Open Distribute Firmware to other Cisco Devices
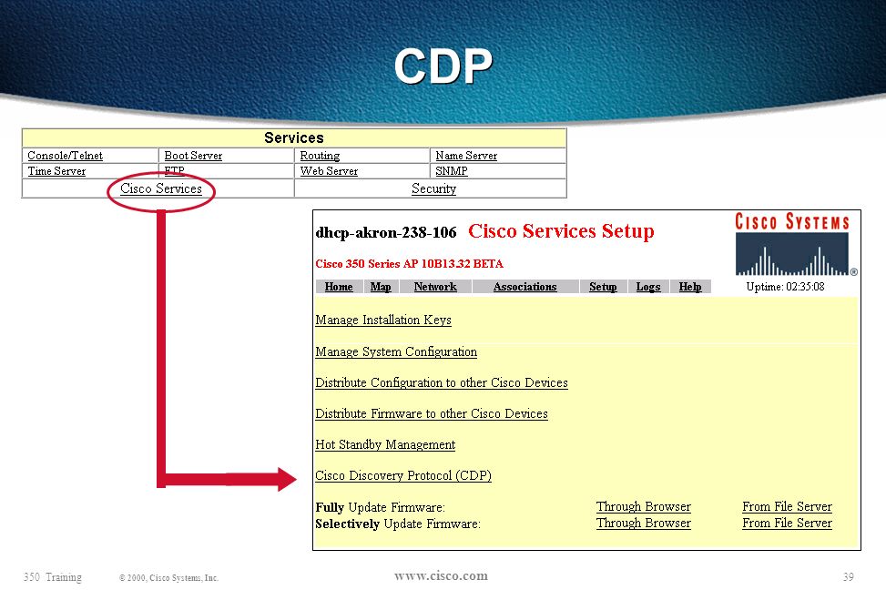 pos(431,413)
